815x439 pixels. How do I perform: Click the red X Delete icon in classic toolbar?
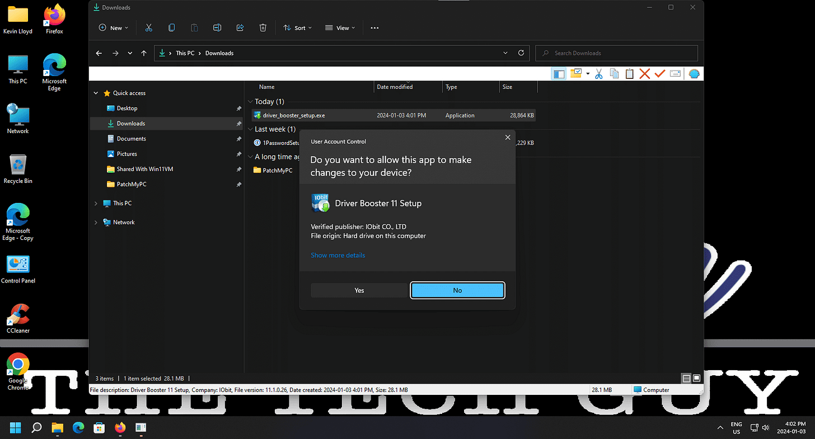click(644, 74)
